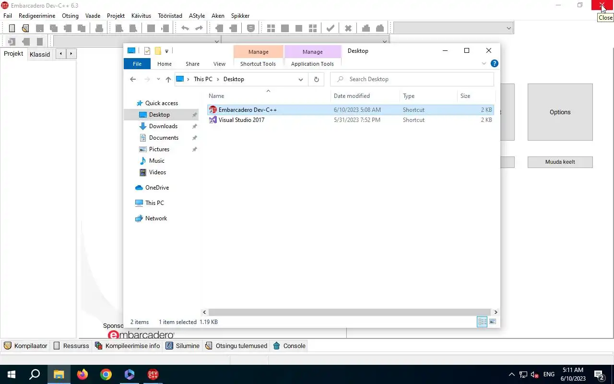
Task: Click the New file icon in Dev-C++ toolbar
Action: tap(12, 28)
